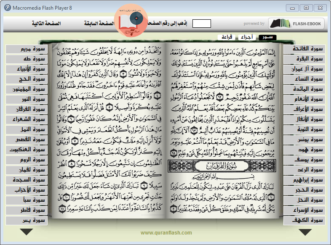Open سورة يونس
This screenshot has height=245, width=331.
304,140
